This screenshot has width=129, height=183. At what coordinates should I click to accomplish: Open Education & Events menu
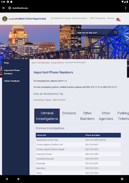pyautogui.click(x=80, y=18)
